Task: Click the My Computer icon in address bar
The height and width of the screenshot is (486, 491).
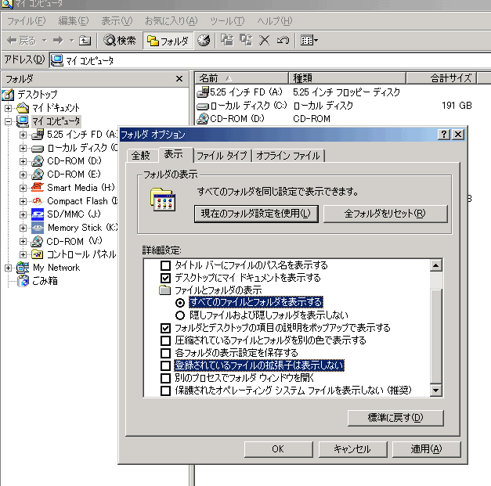Action: point(57,60)
